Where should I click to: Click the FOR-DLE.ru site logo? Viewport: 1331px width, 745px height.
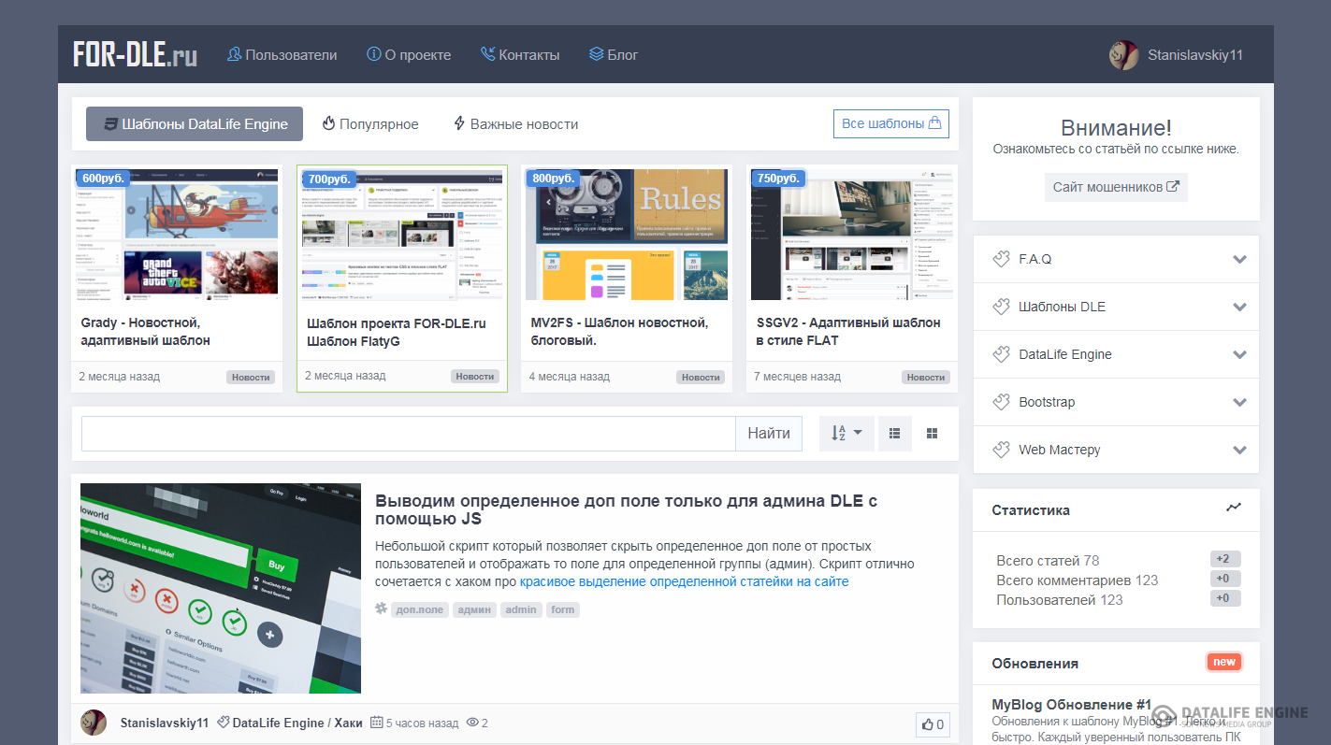pos(136,54)
